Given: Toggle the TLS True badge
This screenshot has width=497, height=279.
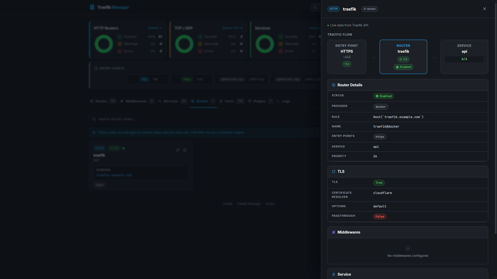Looking at the screenshot, I should pos(379,183).
